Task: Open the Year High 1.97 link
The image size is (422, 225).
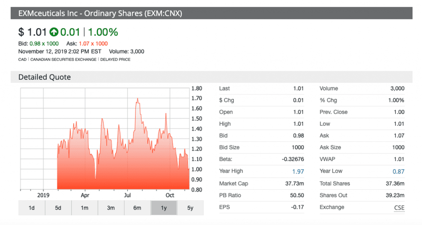Action: [298, 171]
